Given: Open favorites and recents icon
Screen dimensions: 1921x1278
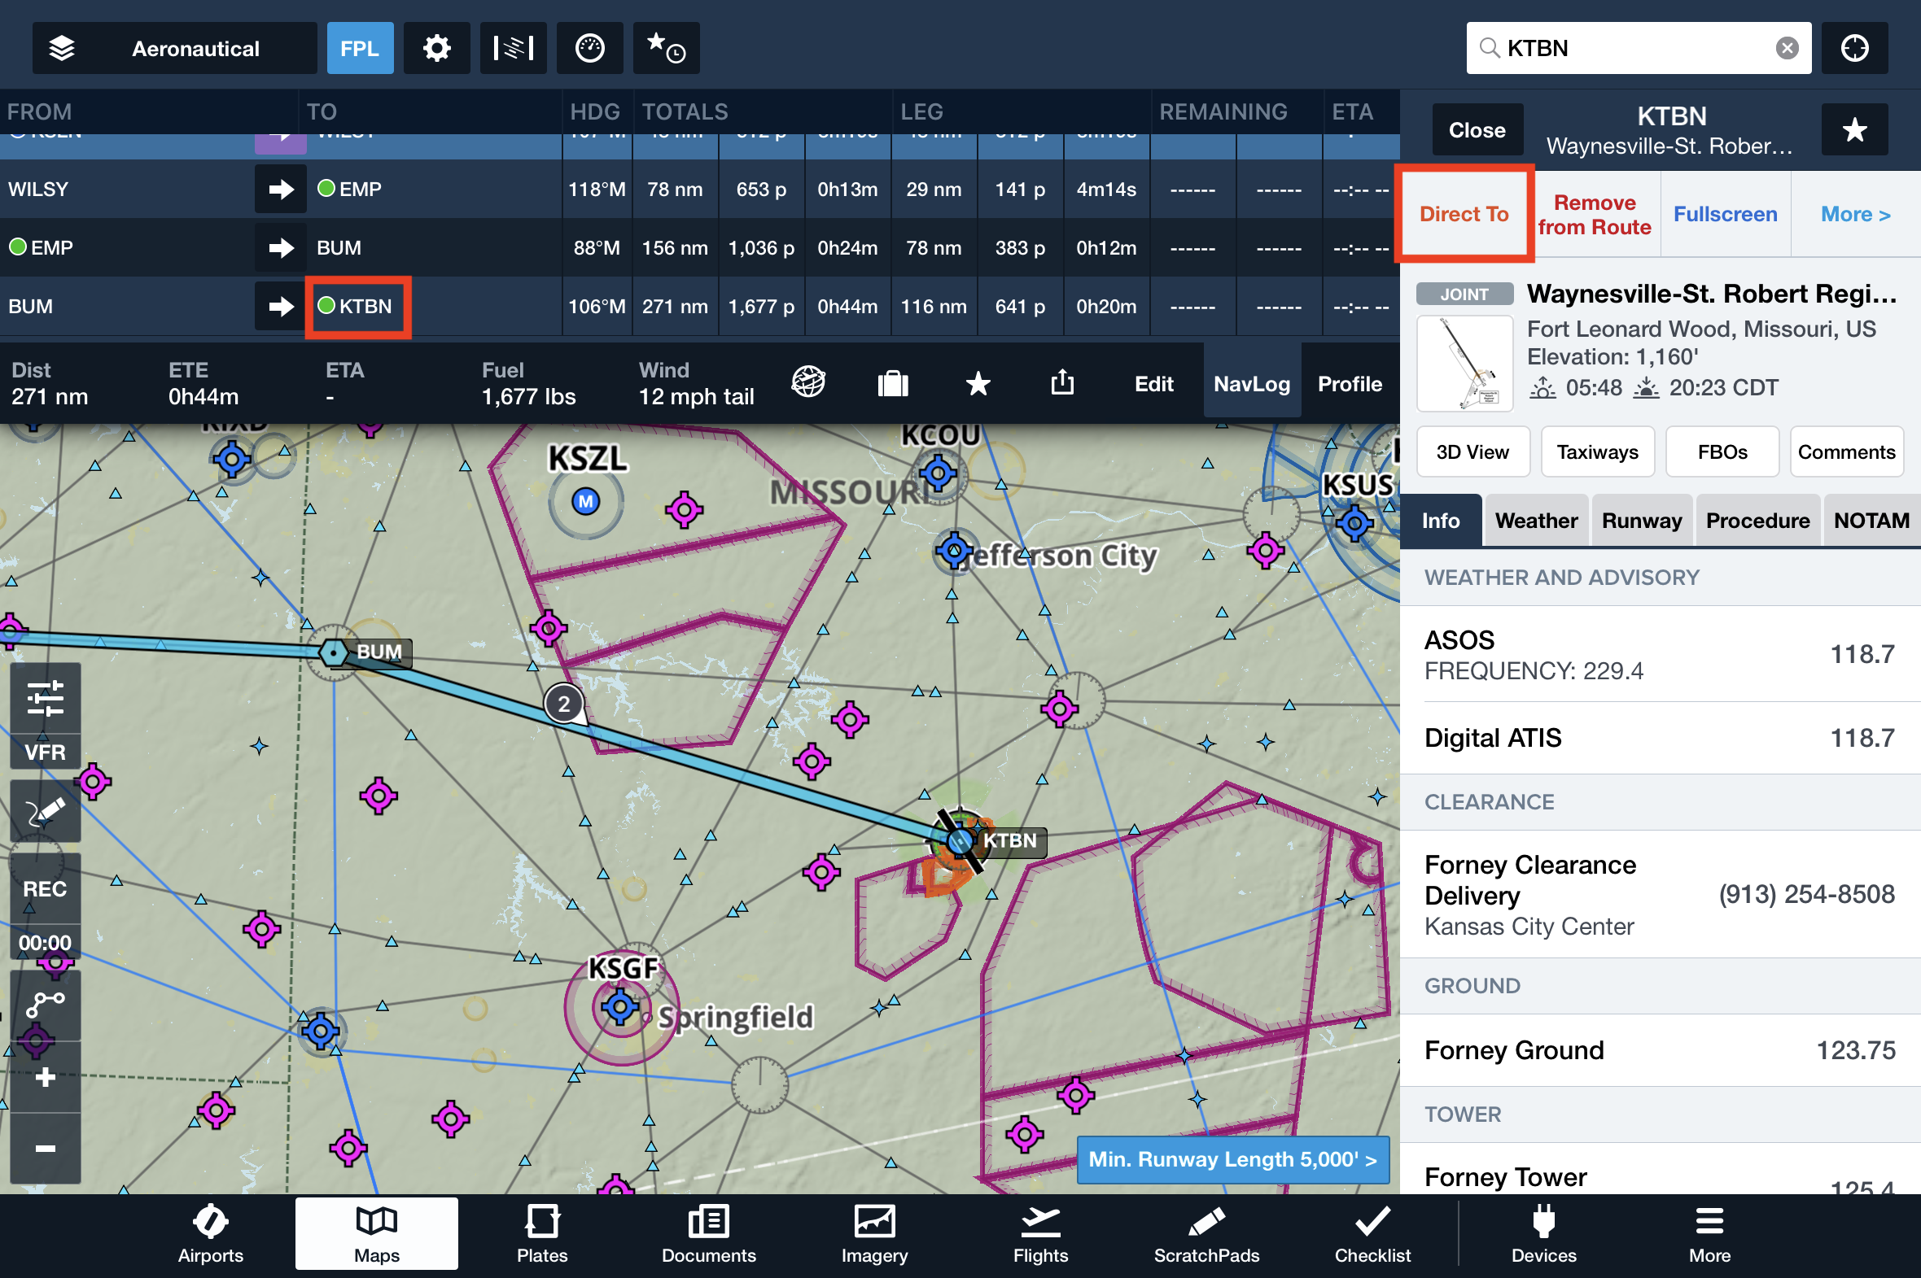Looking at the screenshot, I should [666, 48].
